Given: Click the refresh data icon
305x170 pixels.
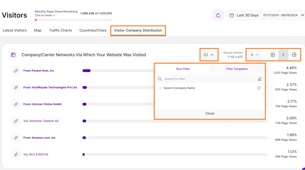Looking at the screenshot, I should (218, 15).
